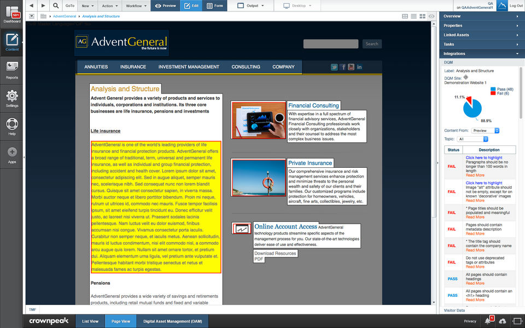This screenshot has height=328, width=525.
Task: Switch to grid tiles view icon
Action: pyautogui.click(x=423, y=16)
